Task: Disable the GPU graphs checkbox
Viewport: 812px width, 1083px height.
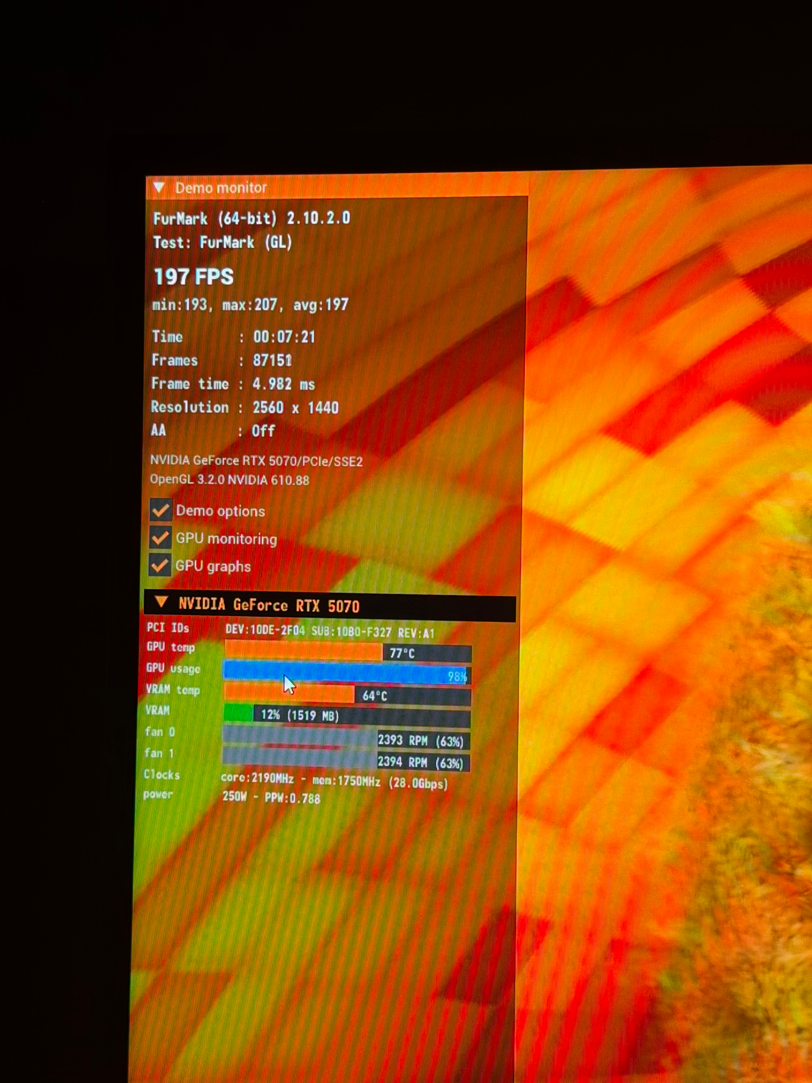Action: coord(160,566)
